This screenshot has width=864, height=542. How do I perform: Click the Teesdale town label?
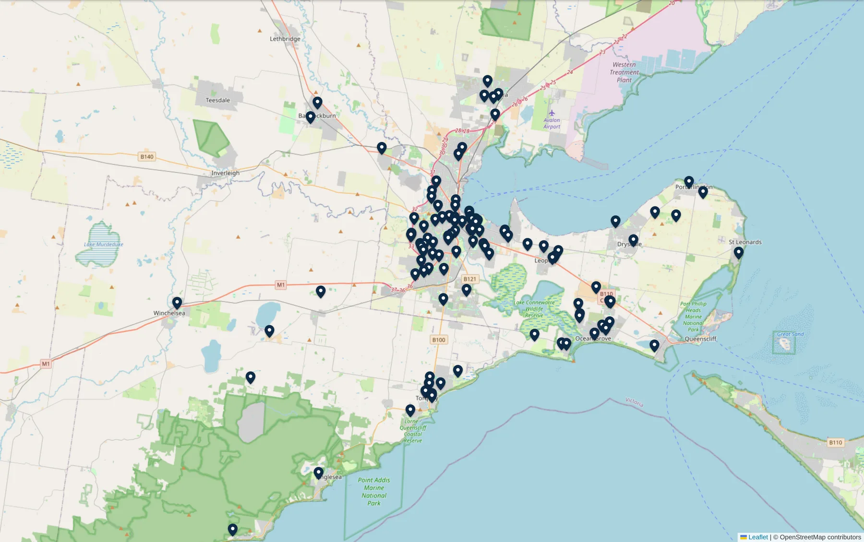[x=217, y=100]
